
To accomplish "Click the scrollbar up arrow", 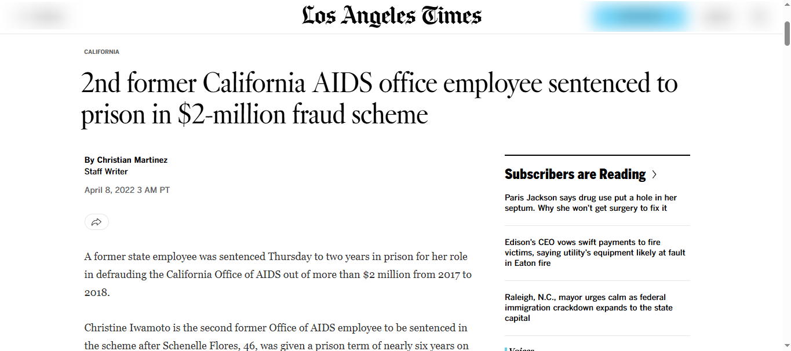I will click(x=786, y=4).
